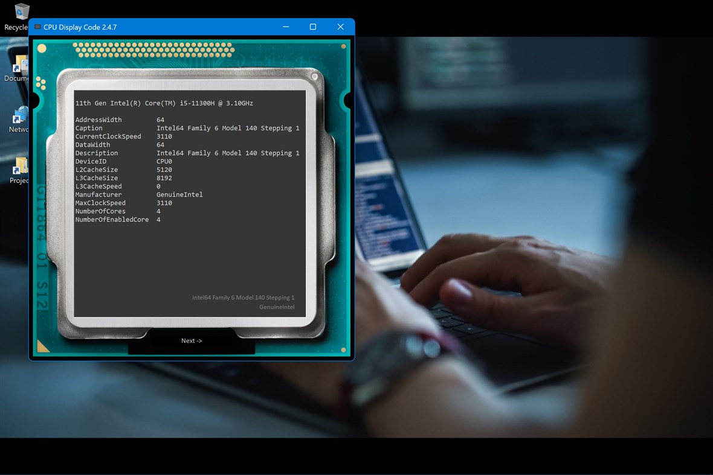The image size is (713, 475).
Task: Click the CPU Display Code 2.4.7 title text
Action: (x=79, y=27)
